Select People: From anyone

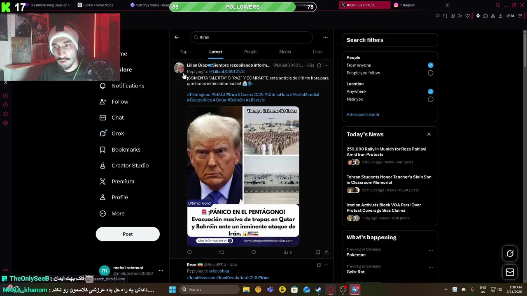click(430, 65)
